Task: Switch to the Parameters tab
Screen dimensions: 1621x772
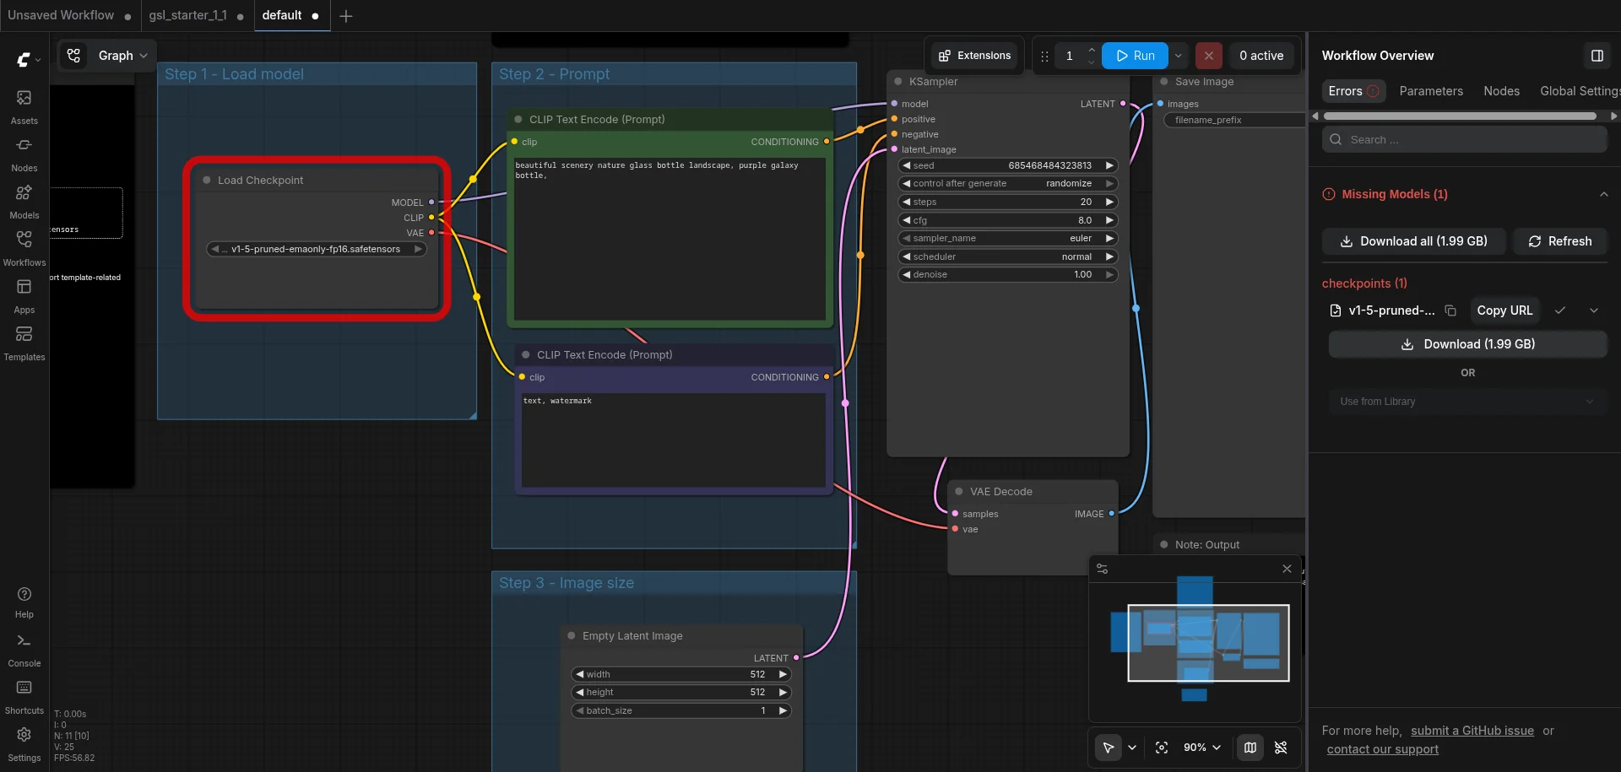Action: pyautogui.click(x=1431, y=91)
